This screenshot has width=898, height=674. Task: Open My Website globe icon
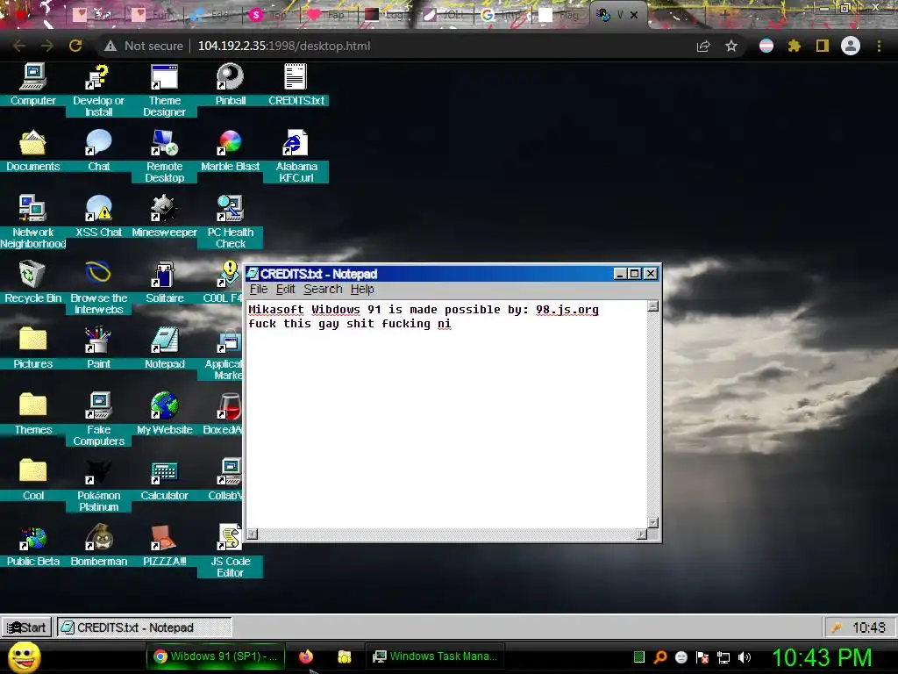pyautogui.click(x=164, y=414)
